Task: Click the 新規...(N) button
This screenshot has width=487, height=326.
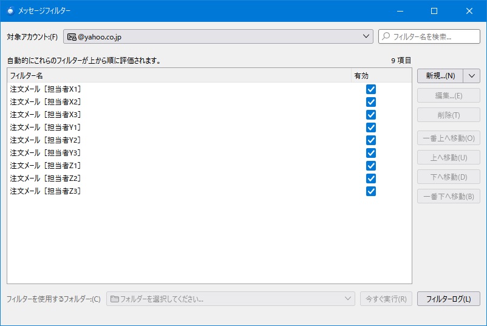Action: click(440, 76)
